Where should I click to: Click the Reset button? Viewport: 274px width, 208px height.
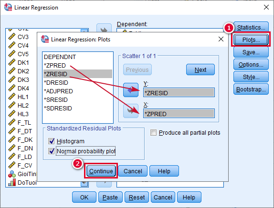pyautogui.click(x=137, y=197)
